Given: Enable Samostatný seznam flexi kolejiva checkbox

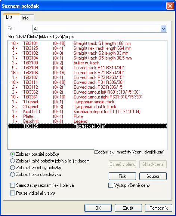Looking at the screenshot, I should (12, 185).
